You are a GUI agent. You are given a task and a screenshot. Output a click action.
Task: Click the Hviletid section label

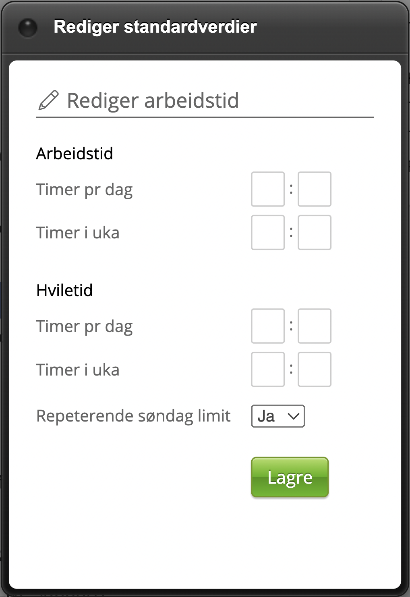pyautogui.click(x=64, y=290)
